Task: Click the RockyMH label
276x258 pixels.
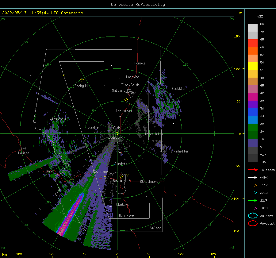Action: [81, 86]
